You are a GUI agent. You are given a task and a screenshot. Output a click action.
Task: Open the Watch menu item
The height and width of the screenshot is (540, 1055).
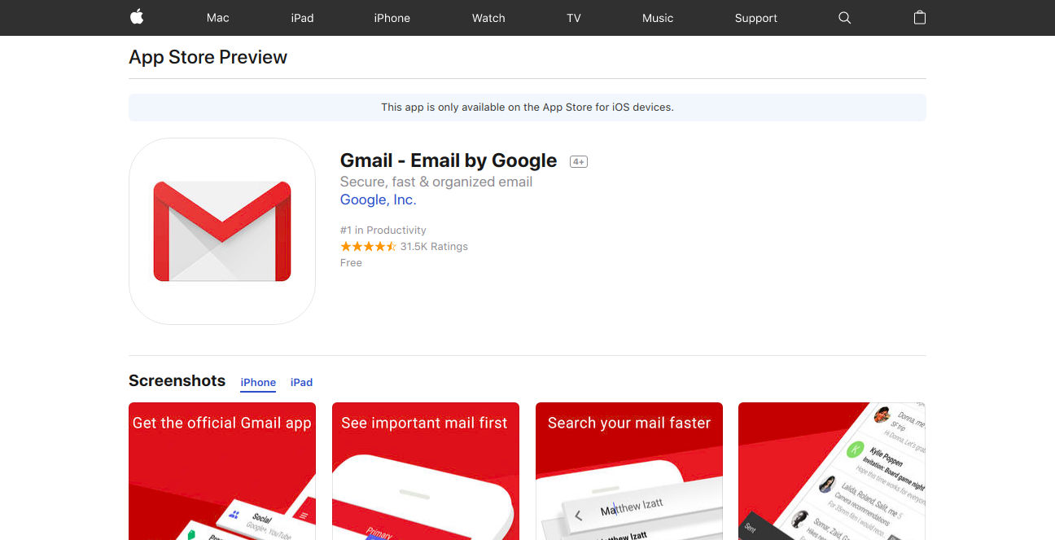[488, 18]
